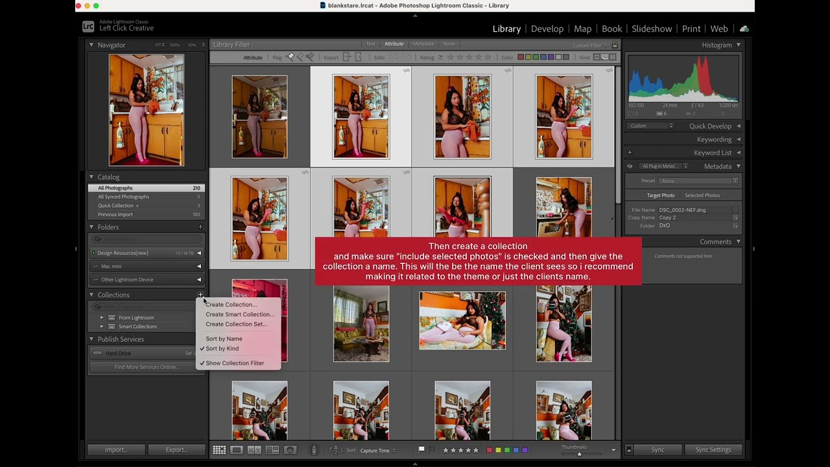Choose Create Collection Set... from menu
Viewport: 830px width, 467px height.
click(236, 324)
